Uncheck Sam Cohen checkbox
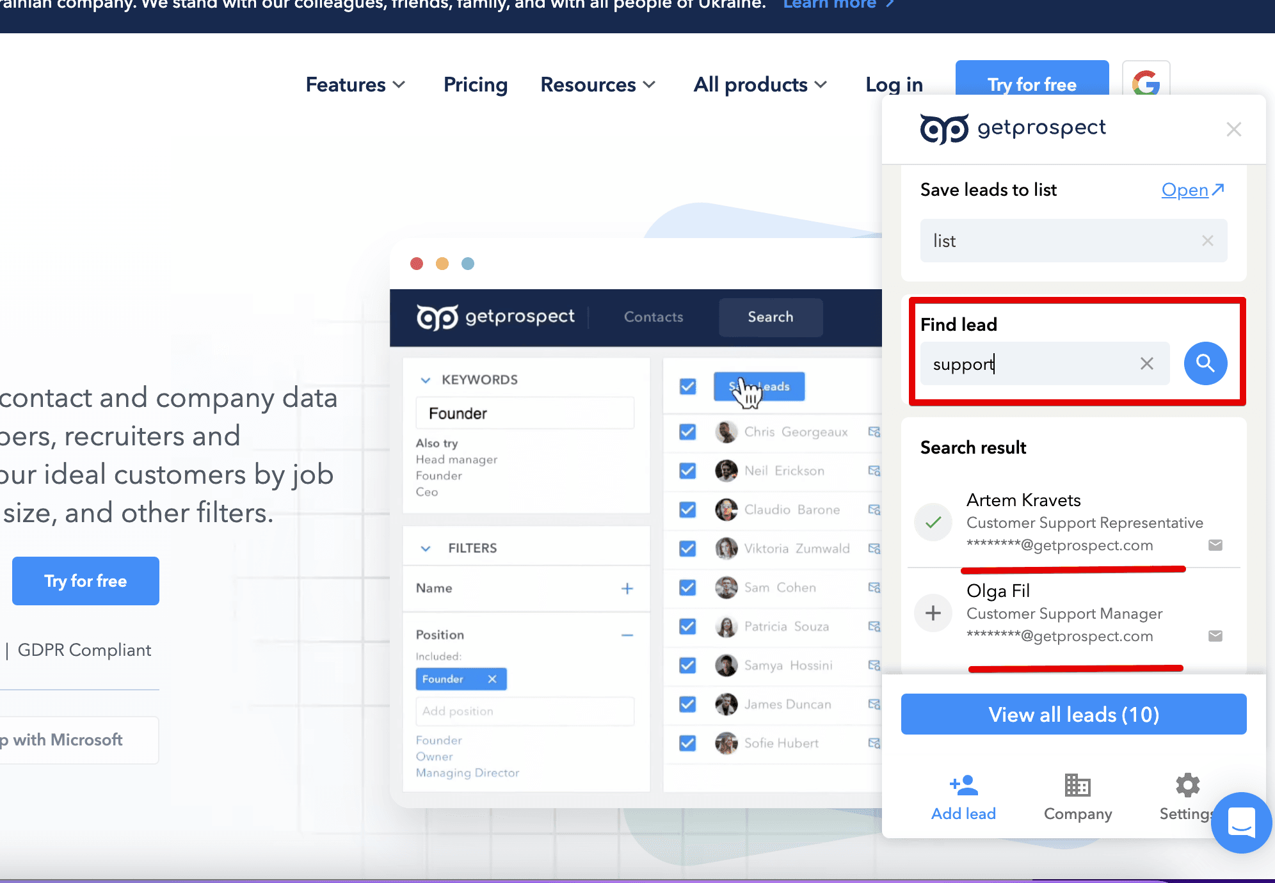Image resolution: width=1275 pixels, height=883 pixels. (687, 587)
